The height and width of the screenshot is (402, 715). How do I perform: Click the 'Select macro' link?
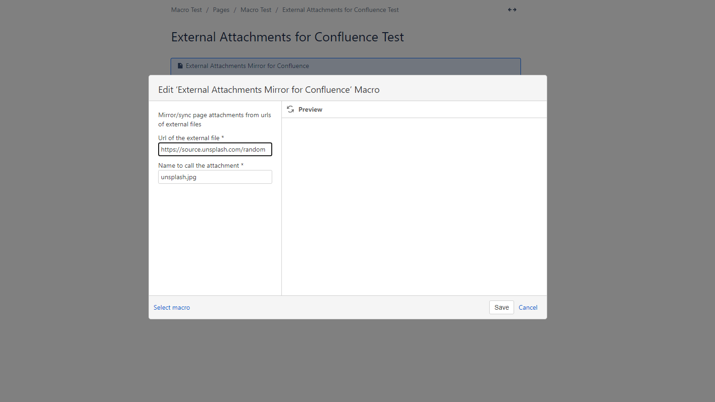click(x=172, y=307)
